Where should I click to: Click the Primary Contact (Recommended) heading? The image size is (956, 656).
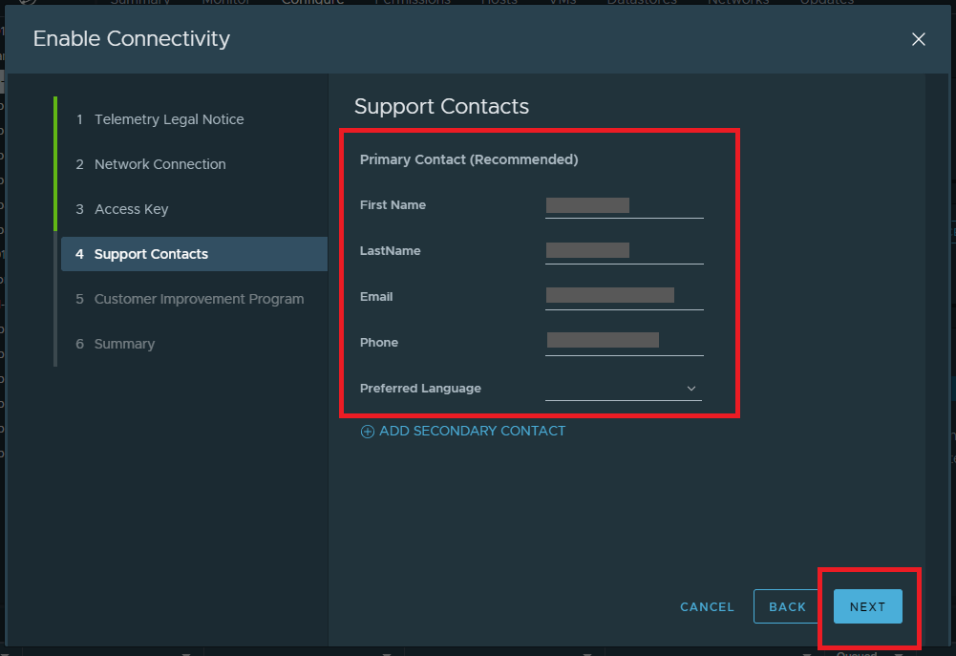[469, 159]
